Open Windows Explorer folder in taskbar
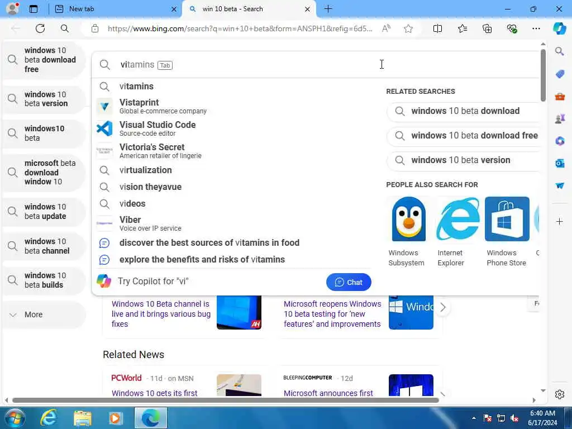Image resolution: width=572 pixels, height=429 pixels. pyautogui.click(x=83, y=418)
